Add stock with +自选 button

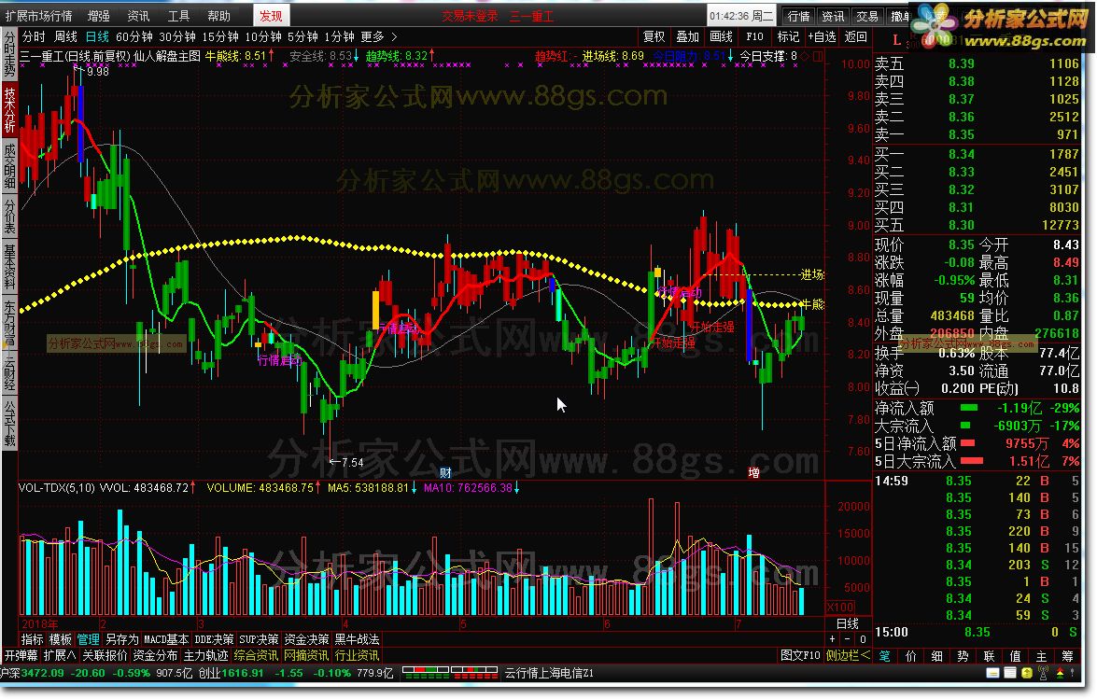(x=823, y=36)
